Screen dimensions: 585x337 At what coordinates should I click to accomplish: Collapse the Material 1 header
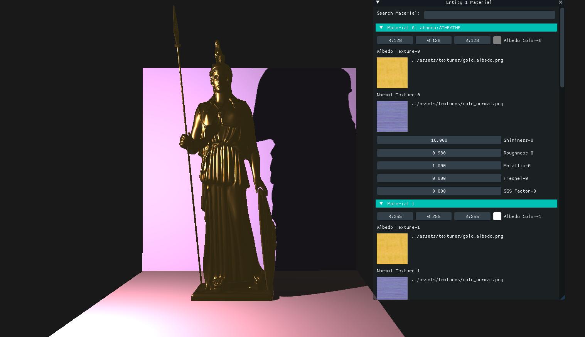[x=466, y=204]
